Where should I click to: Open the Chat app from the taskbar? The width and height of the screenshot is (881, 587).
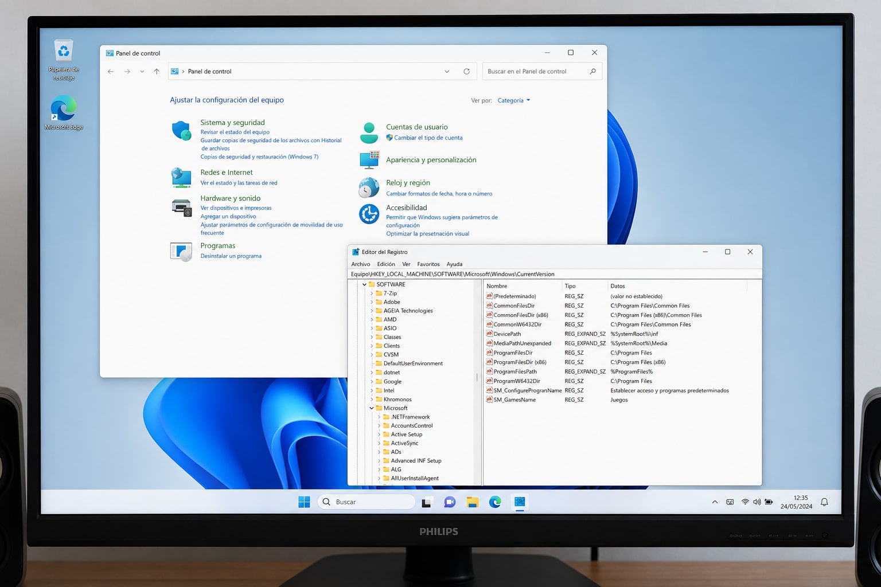[450, 502]
